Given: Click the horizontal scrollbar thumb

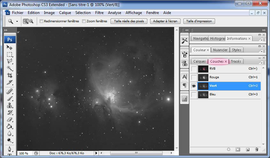Looking at the screenshot, I should 136,153.
